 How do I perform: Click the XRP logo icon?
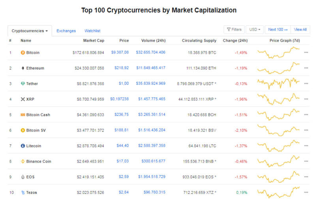pyautogui.click(x=22, y=99)
